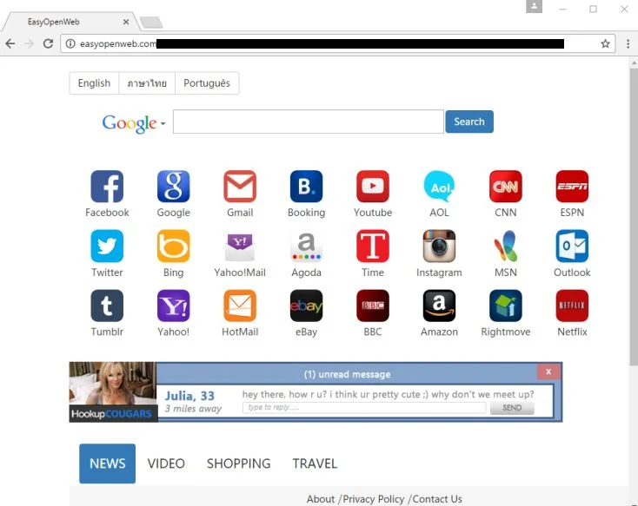Click the AOL shortcut icon

pos(439,187)
